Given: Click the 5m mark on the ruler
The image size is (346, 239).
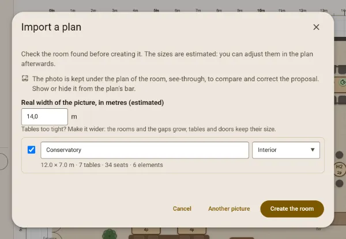Looking at the screenshot, I should coord(156,10).
